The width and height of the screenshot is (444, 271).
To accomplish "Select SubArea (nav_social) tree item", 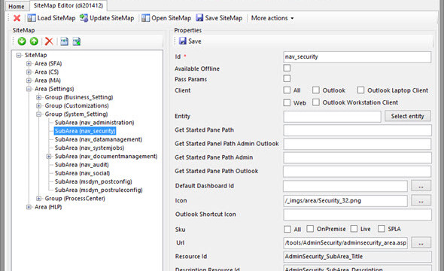I will [82, 173].
